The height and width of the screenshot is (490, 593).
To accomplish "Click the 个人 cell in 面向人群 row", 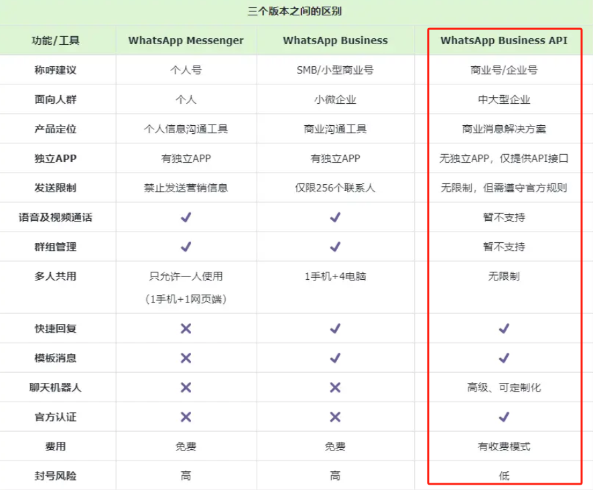I will 186,100.
